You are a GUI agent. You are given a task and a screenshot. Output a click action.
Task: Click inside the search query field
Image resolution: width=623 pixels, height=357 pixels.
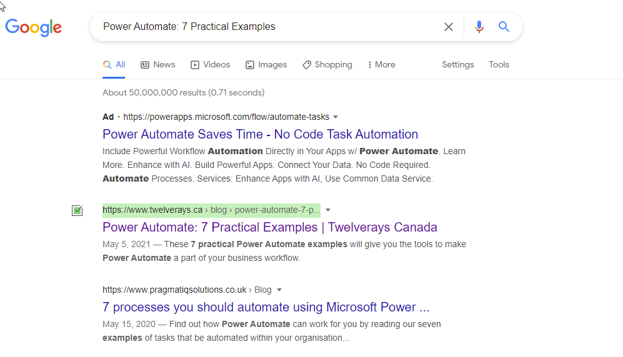point(270,27)
